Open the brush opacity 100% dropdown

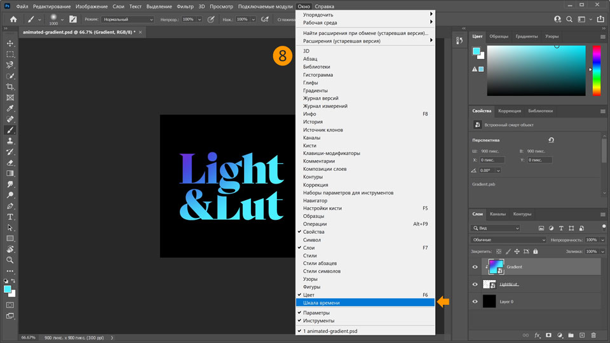(x=200, y=20)
